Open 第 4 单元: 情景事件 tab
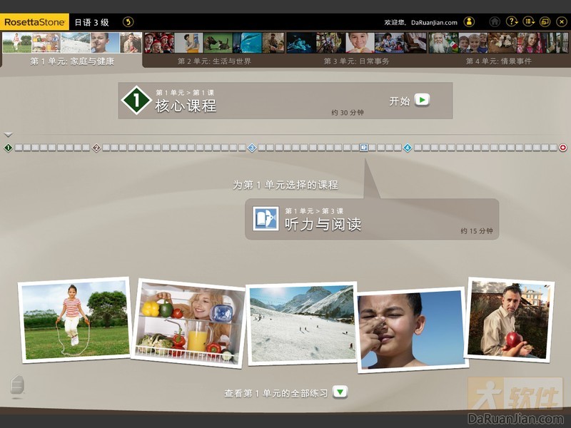This screenshot has width=571, height=428. (498, 61)
